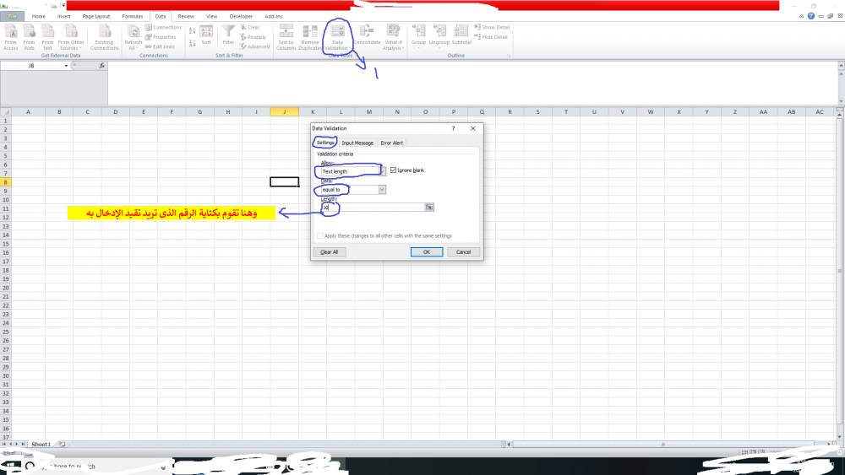845x475 pixels.
Task: Click the Select All corner of the grid
Action: [x=5, y=112]
